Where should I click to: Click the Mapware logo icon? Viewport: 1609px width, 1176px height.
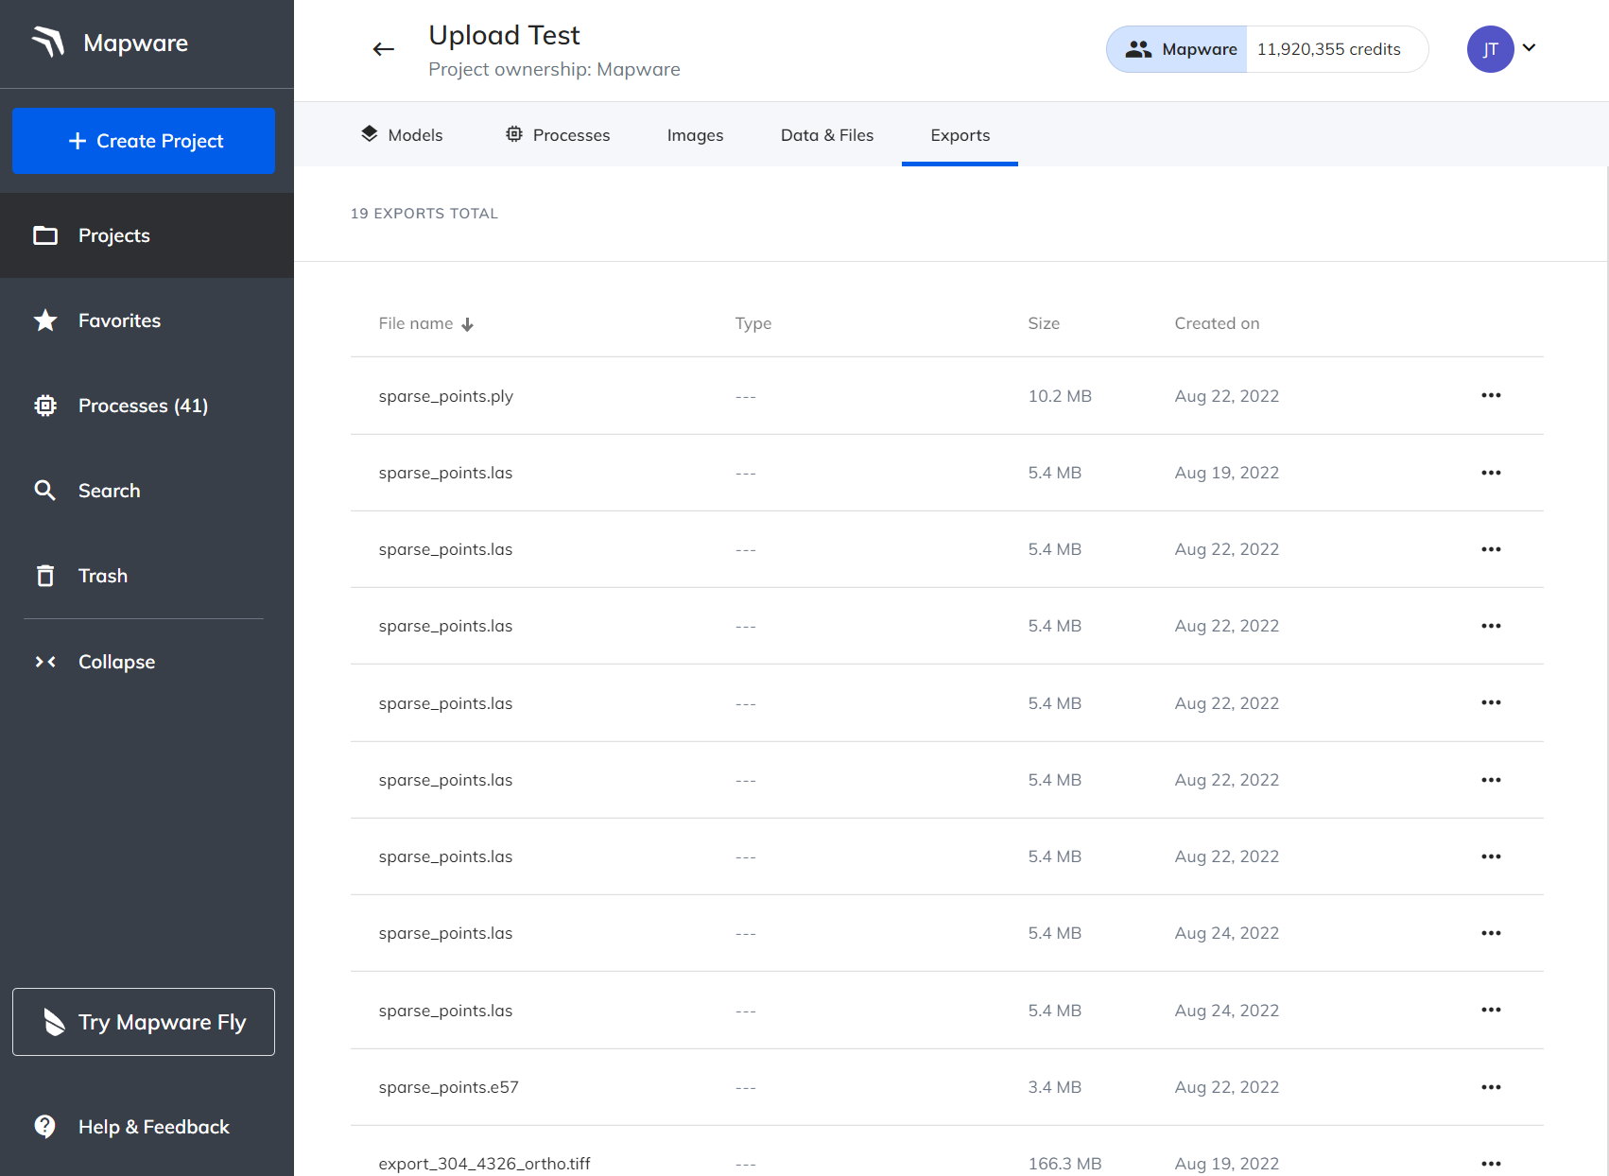point(48,43)
